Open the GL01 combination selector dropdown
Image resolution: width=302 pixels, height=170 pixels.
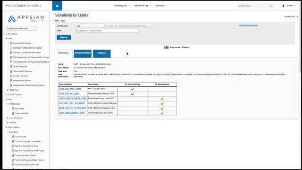[130, 26]
